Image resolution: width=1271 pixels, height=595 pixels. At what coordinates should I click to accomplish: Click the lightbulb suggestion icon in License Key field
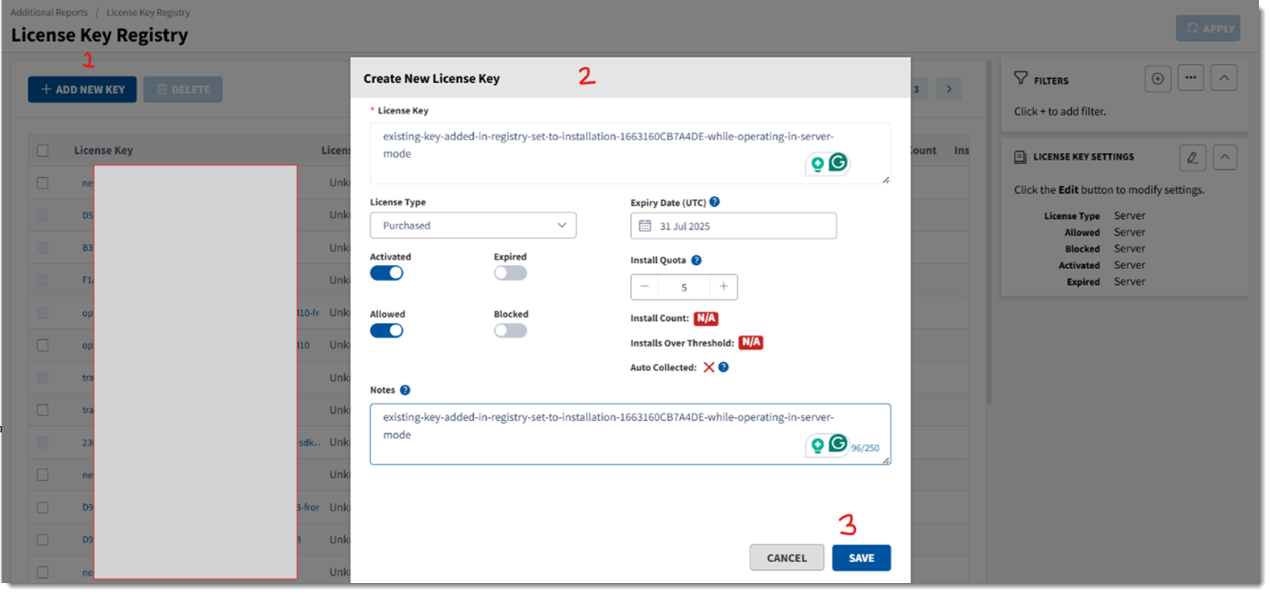[817, 164]
